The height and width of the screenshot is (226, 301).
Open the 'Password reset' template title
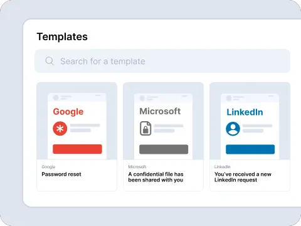tap(61, 174)
